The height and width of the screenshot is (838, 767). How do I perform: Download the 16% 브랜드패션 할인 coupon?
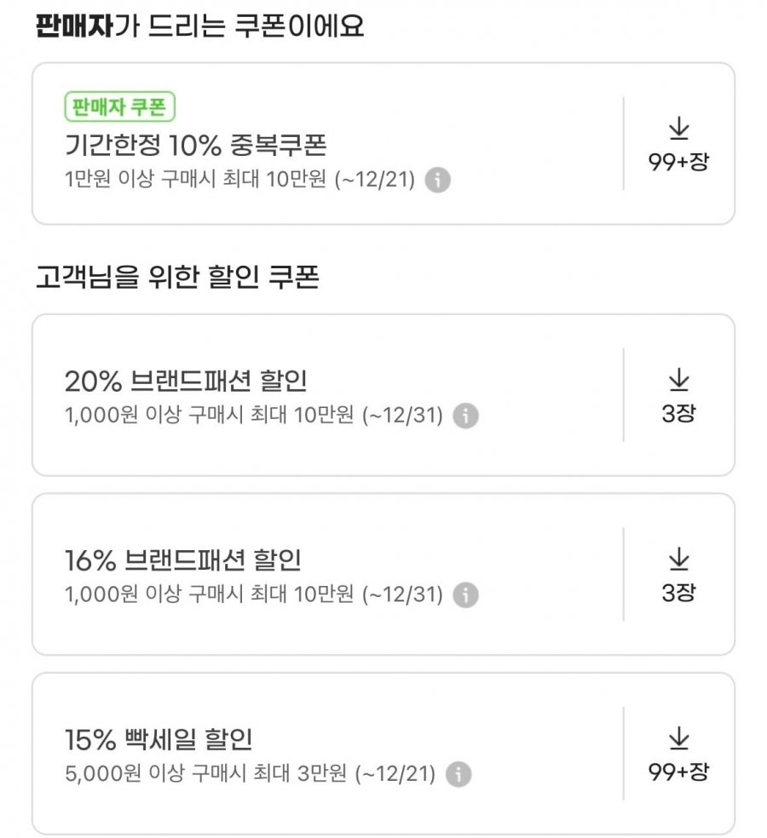coord(678,560)
